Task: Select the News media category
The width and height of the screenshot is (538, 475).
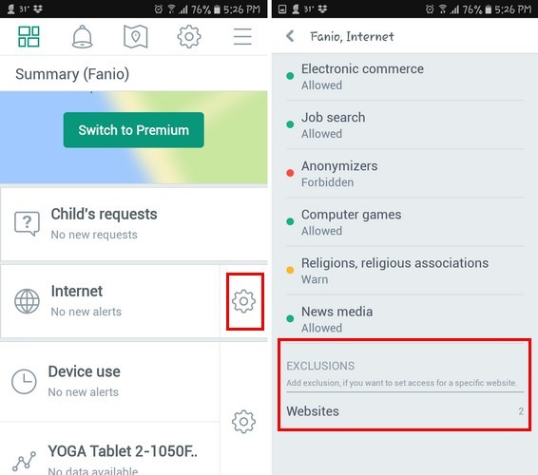Action: [x=405, y=319]
